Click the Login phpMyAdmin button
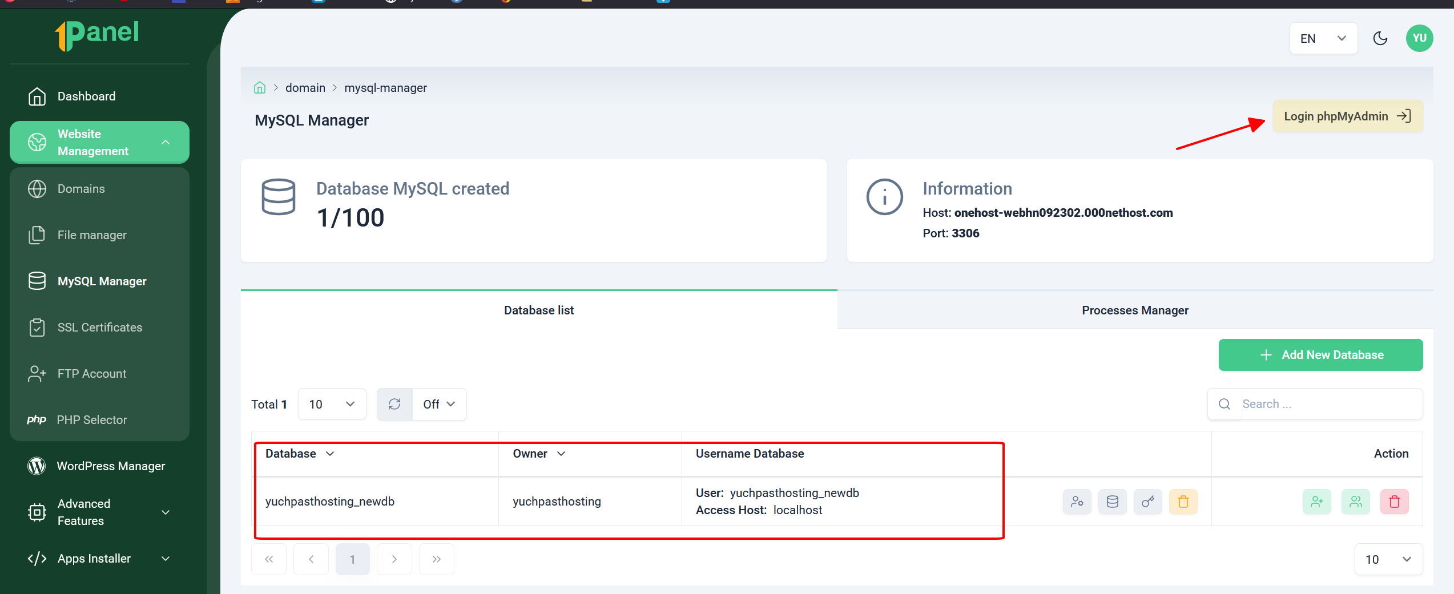 tap(1347, 116)
